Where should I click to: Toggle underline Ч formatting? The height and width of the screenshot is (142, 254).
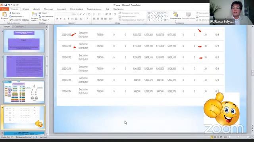64,19
